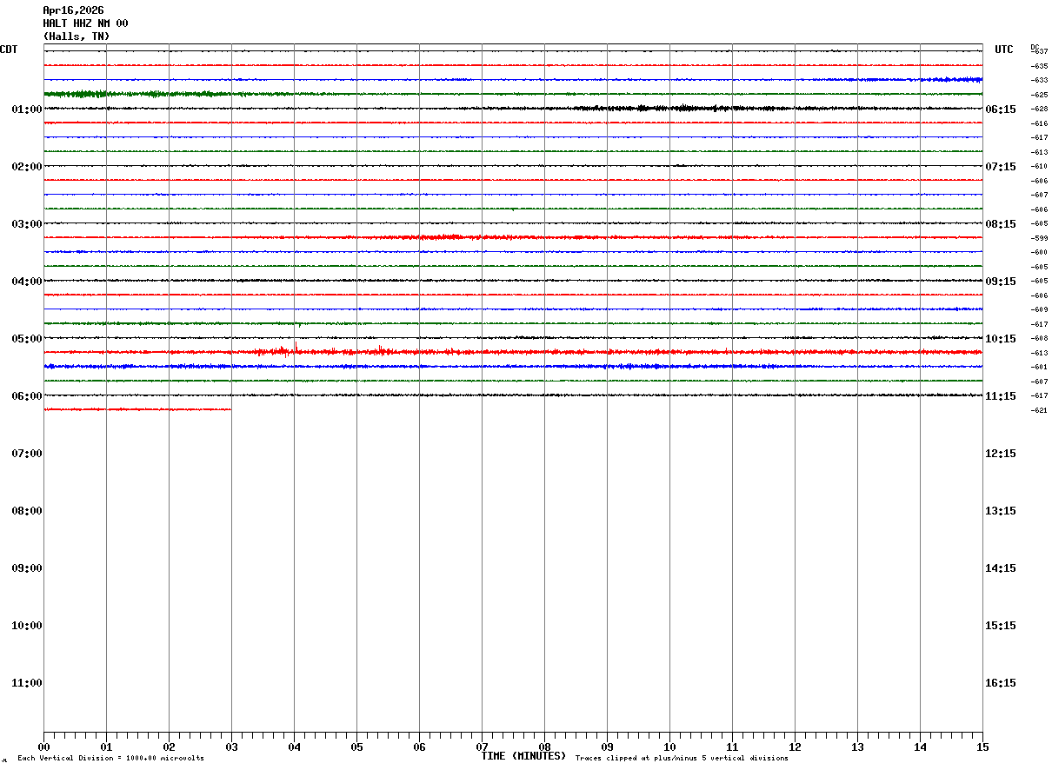Click the 09 minute axis tick label
This screenshot has height=770, width=1052.
pos(607,747)
